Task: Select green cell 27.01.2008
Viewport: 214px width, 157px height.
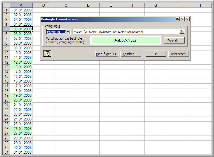Action: click(21, 133)
